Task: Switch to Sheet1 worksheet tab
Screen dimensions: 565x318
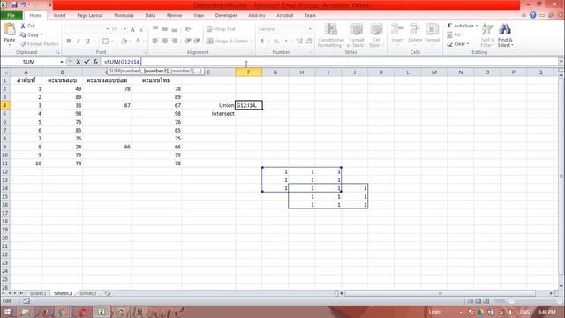Action: [x=38, y=293]
